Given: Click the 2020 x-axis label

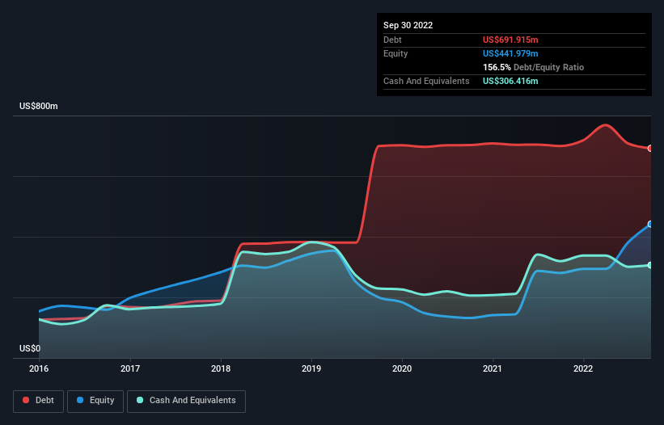Looking at the screenshot, I should (402, 368).
